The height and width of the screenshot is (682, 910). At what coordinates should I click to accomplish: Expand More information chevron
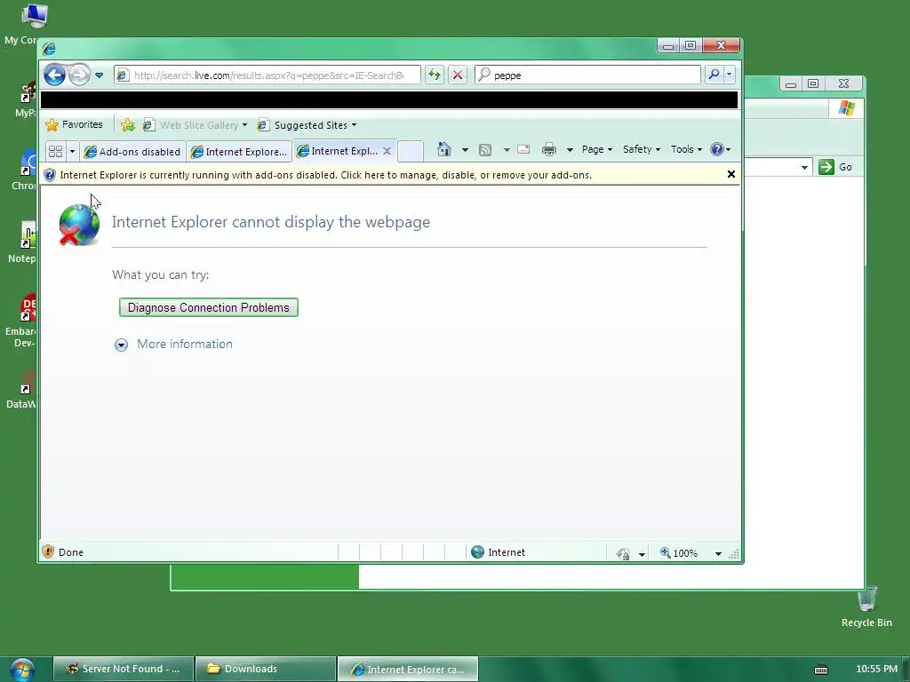click(x=121, y=345)
